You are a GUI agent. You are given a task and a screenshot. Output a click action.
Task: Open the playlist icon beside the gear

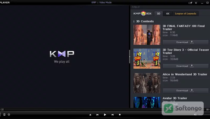[x=4, y=115]
